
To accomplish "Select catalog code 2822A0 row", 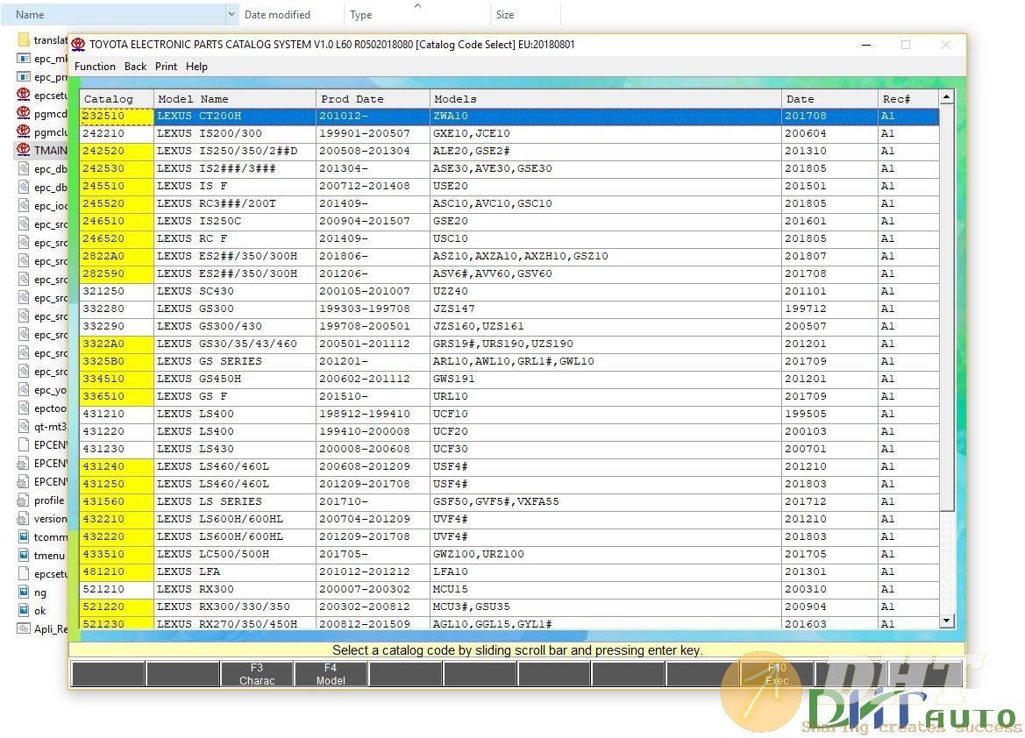I will click(510, 256).
